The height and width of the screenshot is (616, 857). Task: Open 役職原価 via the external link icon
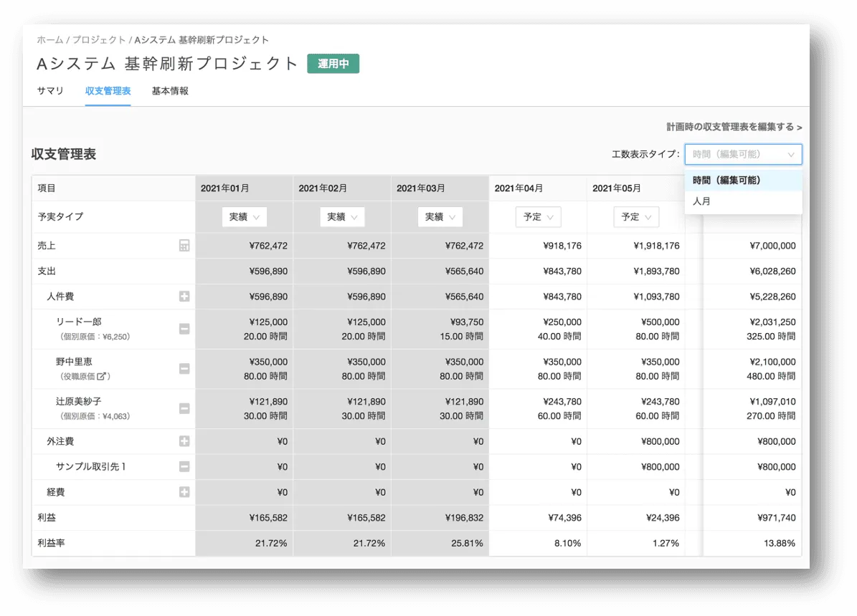(x=101, y=377)
